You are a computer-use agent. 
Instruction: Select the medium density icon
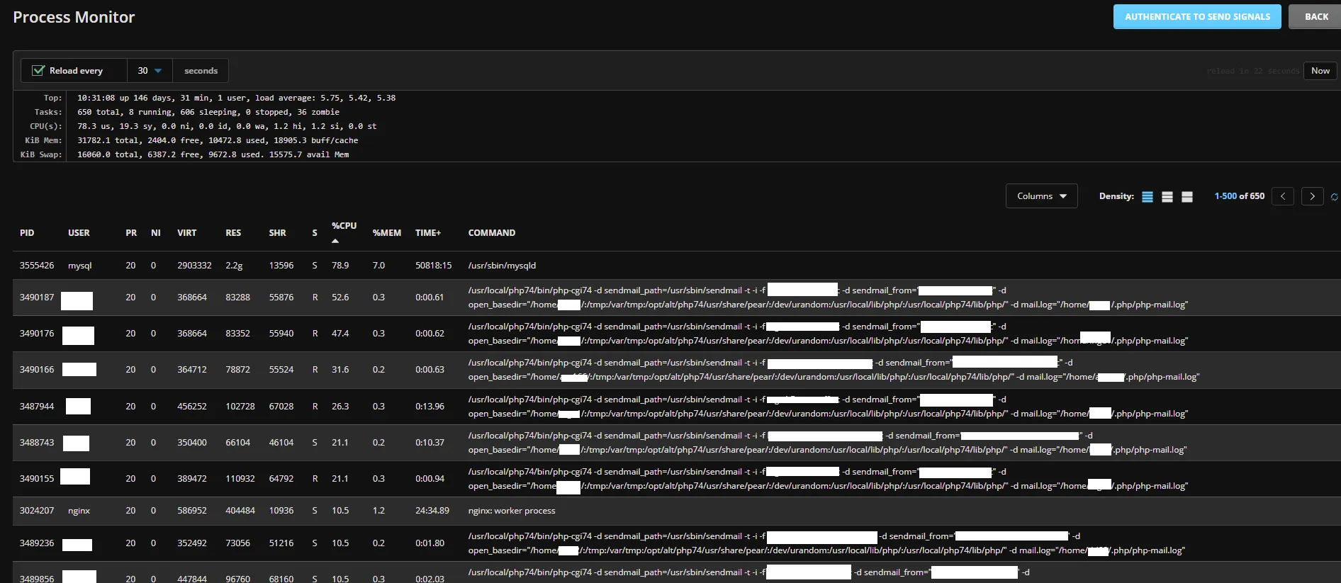[x=1167, y=197]
